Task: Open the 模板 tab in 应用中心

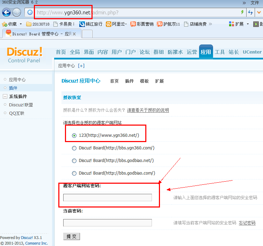Action: point(144,81)
